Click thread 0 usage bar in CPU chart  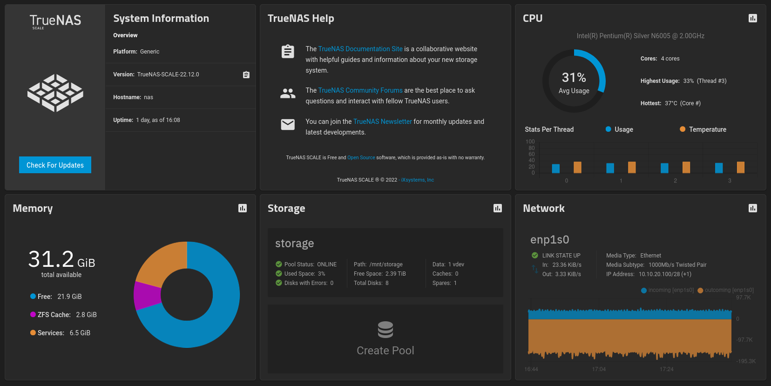(x=556, y=168)
